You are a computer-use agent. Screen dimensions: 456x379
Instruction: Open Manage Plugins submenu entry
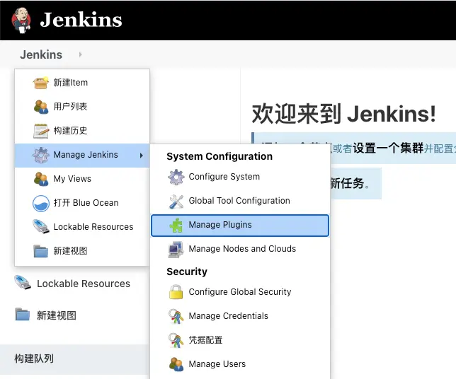tap(240, 226)
